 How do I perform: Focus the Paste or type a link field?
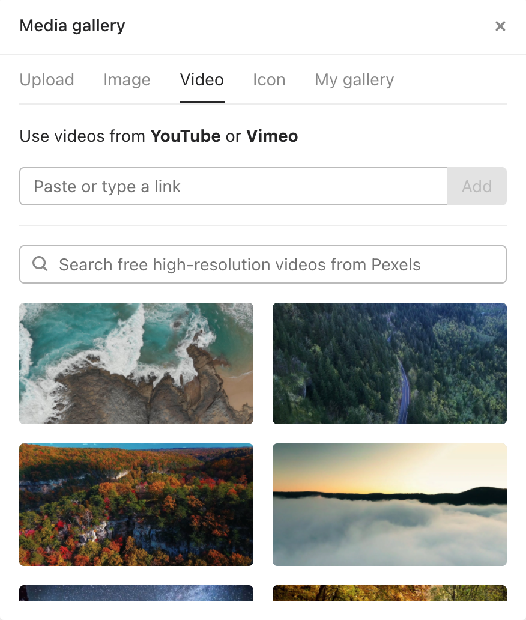pyautogui.click(x=233, y=186)
